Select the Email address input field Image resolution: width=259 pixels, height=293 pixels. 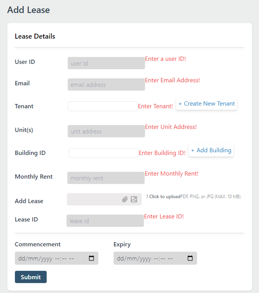pos(106,84)
